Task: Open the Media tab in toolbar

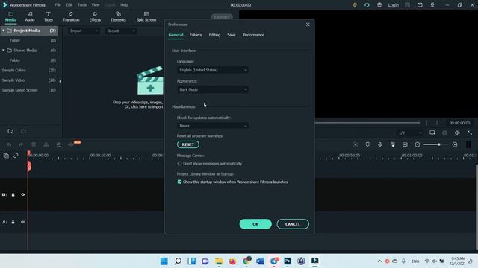Action: 10,16
